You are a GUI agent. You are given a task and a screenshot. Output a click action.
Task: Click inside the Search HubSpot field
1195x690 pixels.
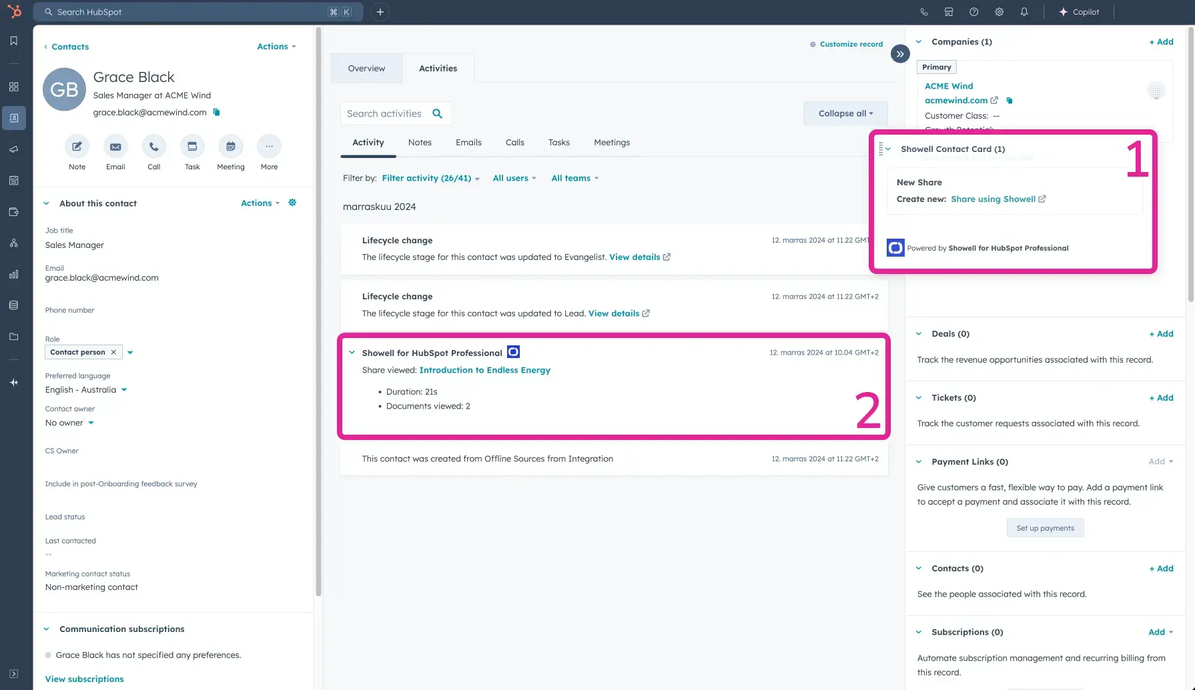pos(198,12)
